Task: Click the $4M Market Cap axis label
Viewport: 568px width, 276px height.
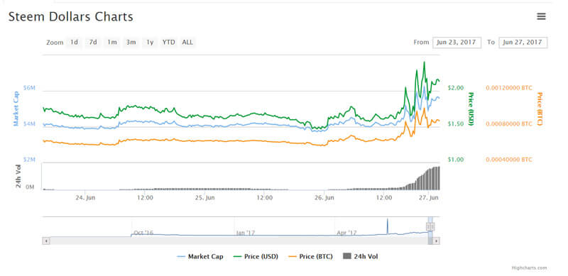Action: (29, 123)
